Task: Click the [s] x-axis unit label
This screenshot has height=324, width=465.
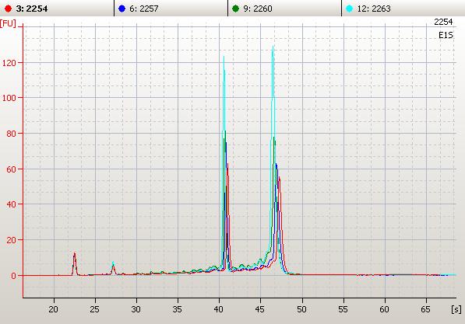Action: click(456, 309)
